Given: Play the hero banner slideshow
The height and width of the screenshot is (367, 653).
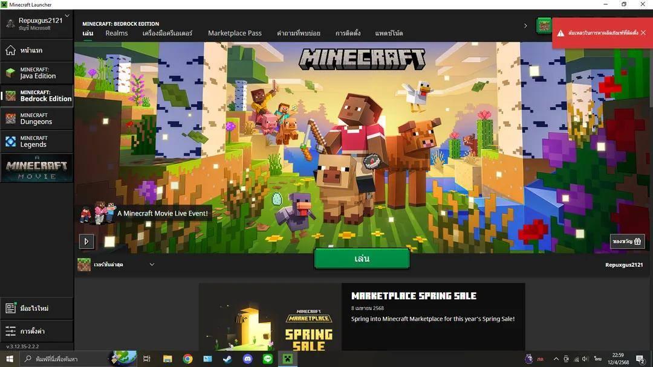Looking at the screenshot, I should pos(86,241).
